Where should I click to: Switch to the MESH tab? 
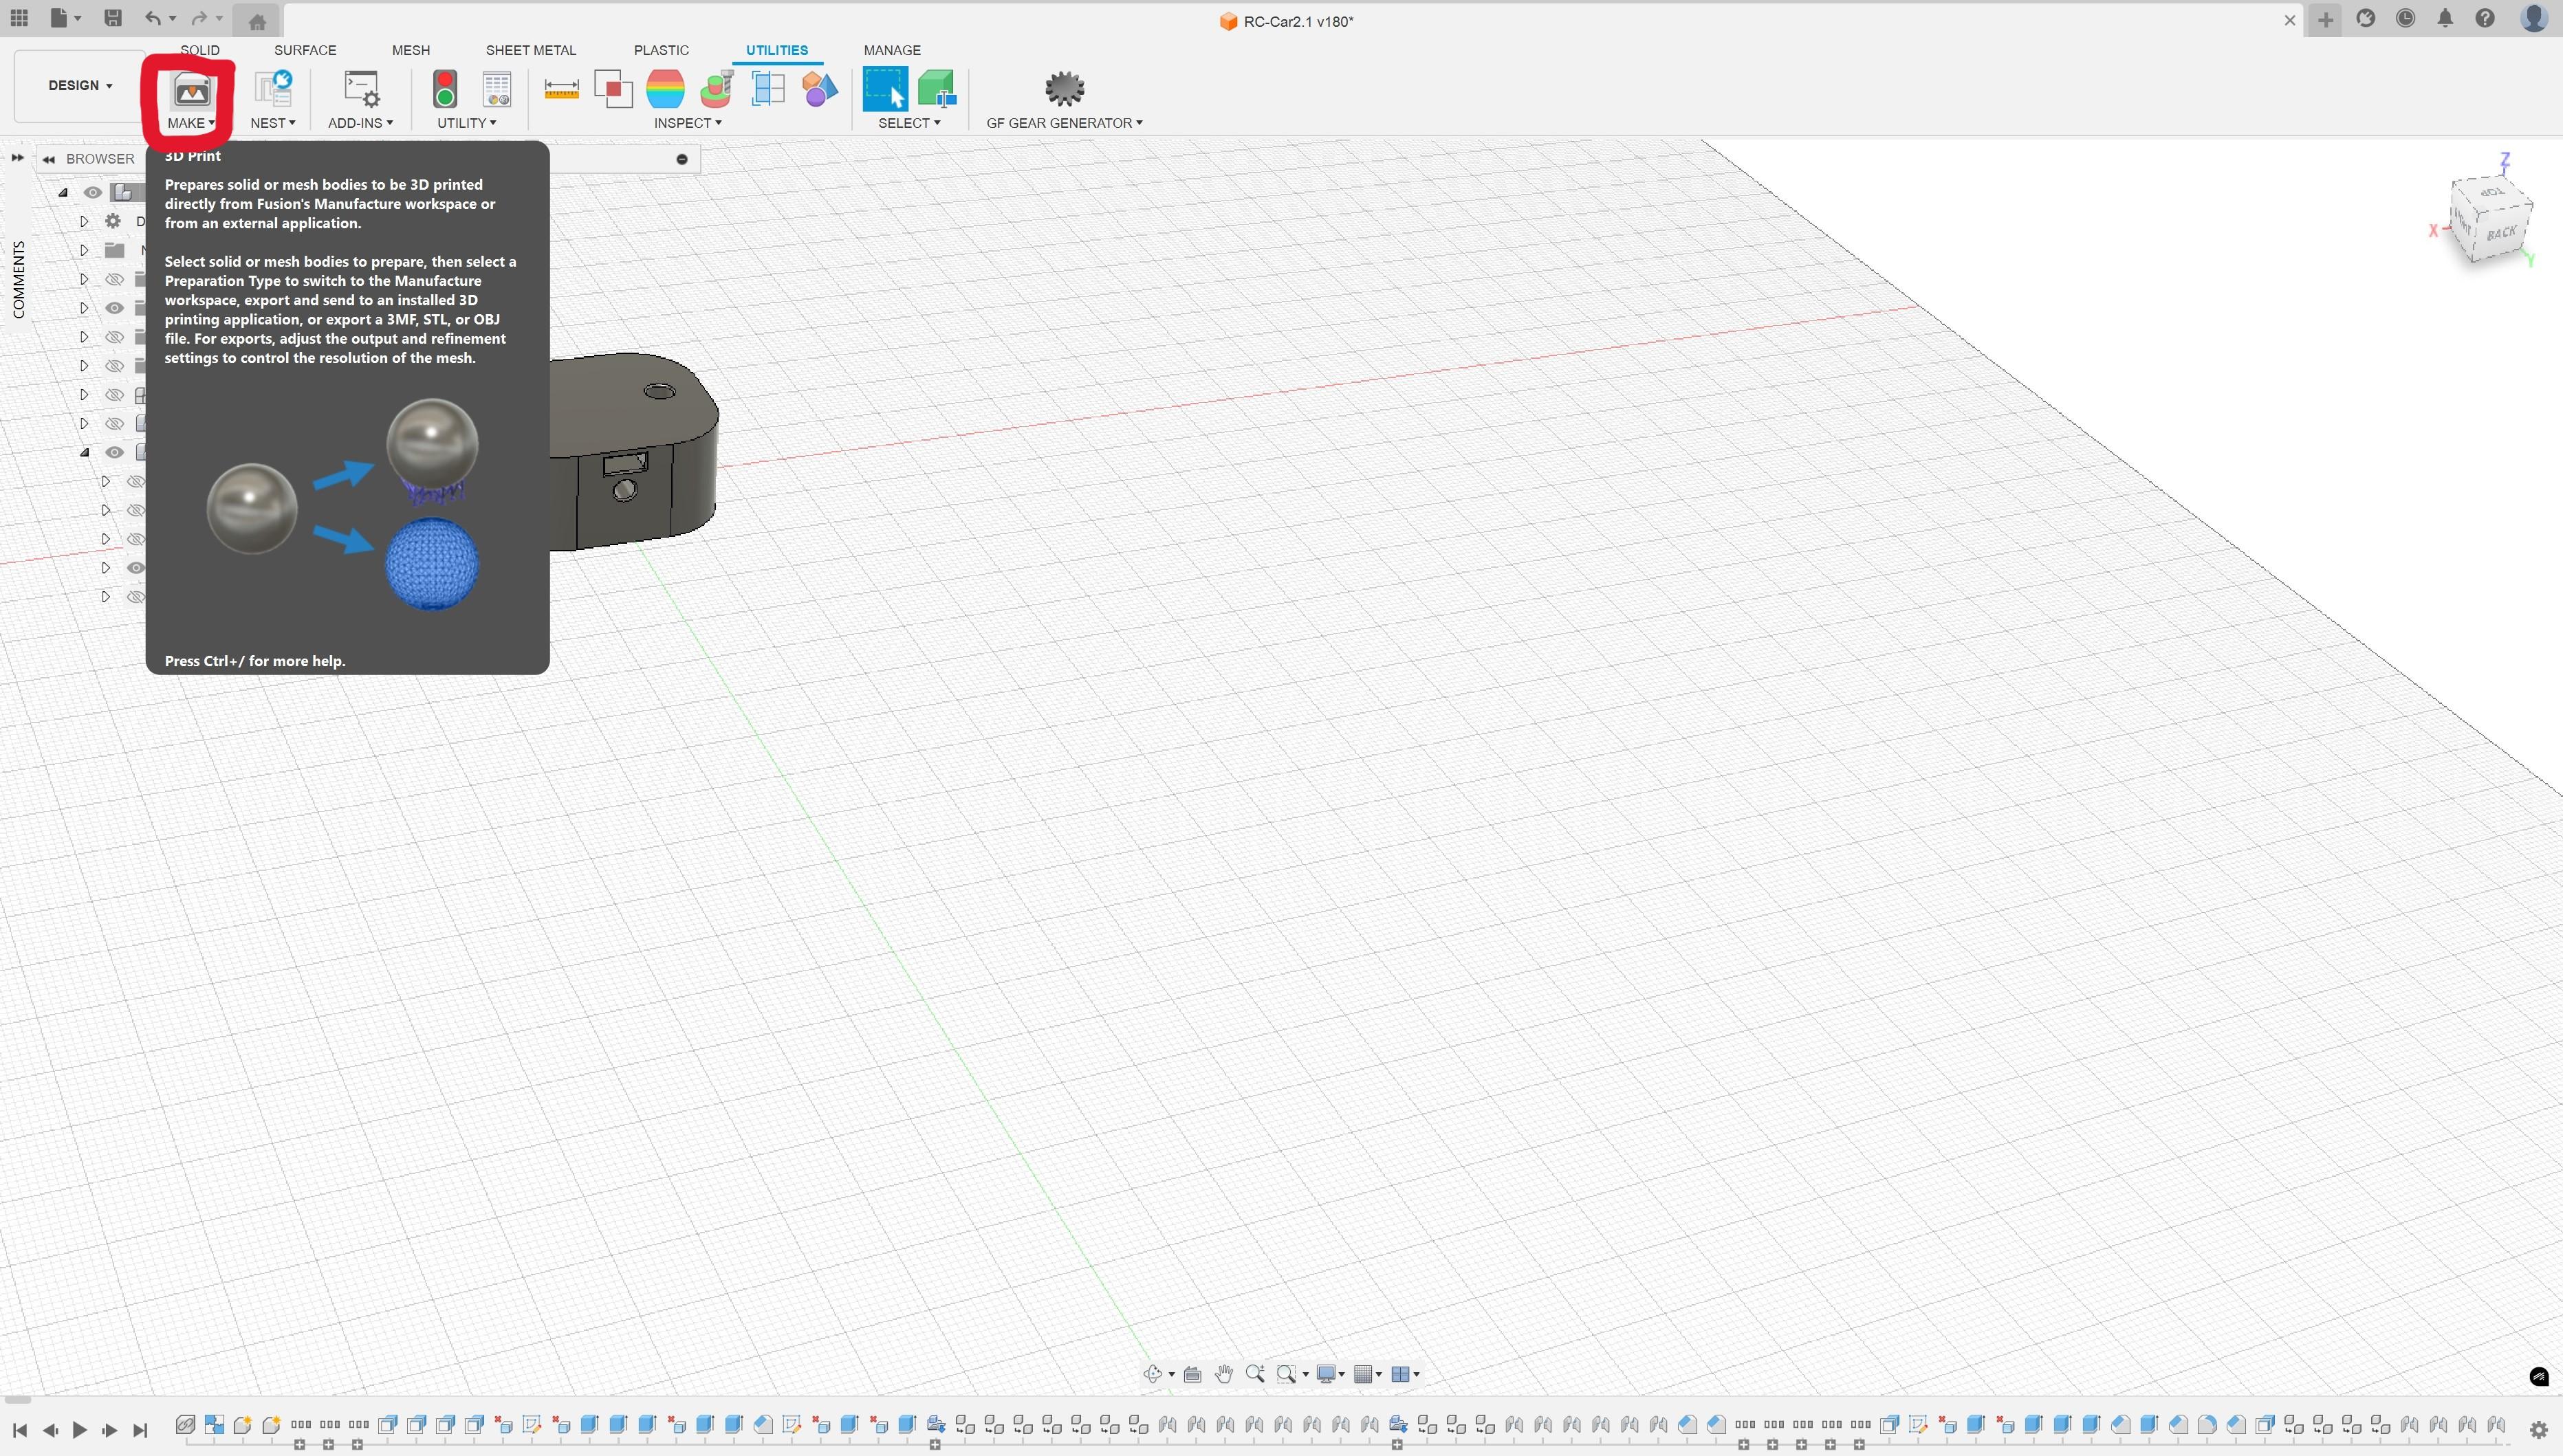click(411, 50)
